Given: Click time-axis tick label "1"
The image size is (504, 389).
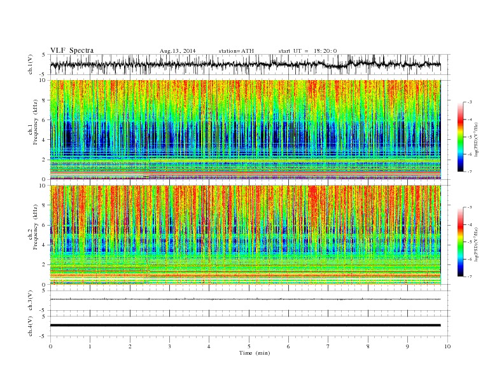Looking at the screenshot, I should click(90, 346).
